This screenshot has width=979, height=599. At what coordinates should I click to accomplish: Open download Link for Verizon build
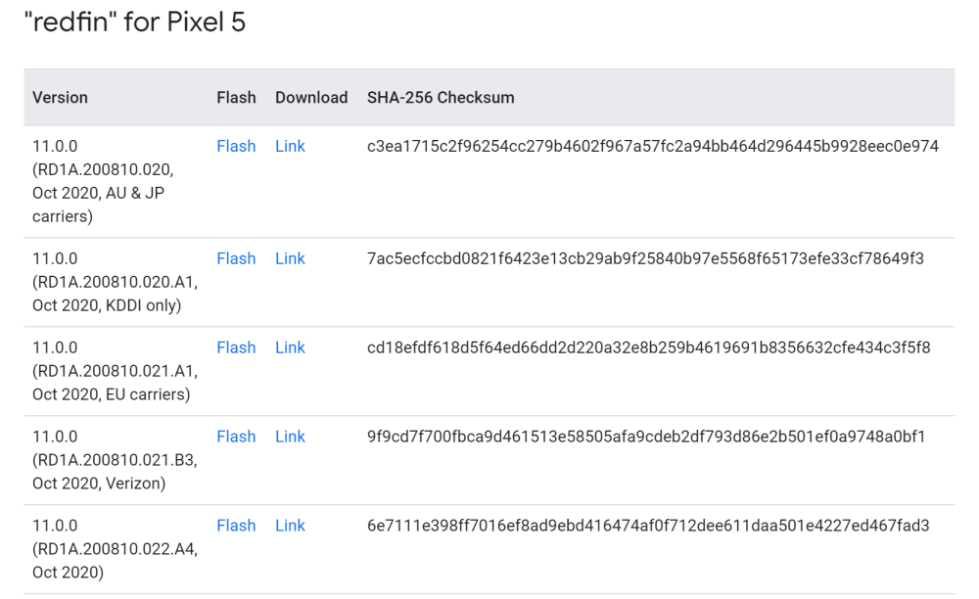click(x=290, y=437)
